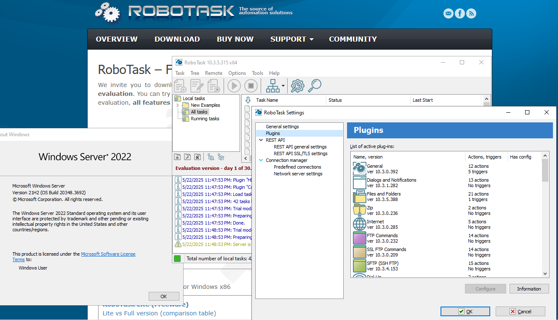Confirm settings with the OK button

pyautogui.click(x=465, y=311)
